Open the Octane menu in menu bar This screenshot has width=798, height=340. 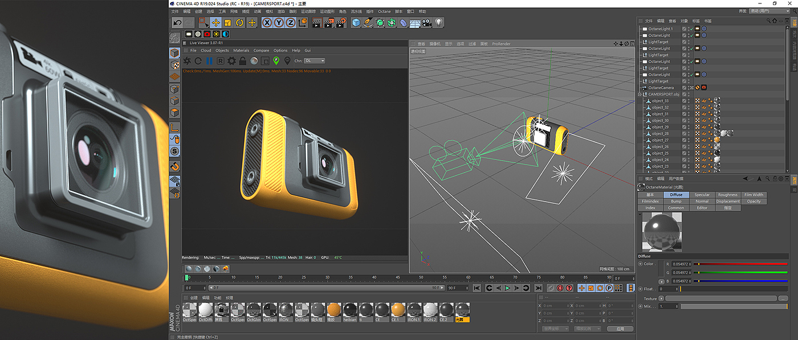pos(384,11)
